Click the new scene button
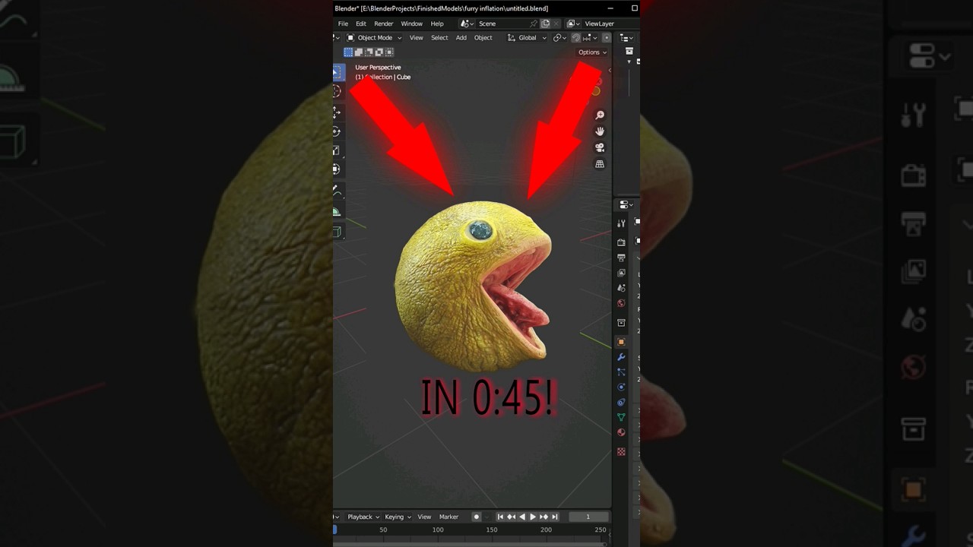 [x=545, y=24]
